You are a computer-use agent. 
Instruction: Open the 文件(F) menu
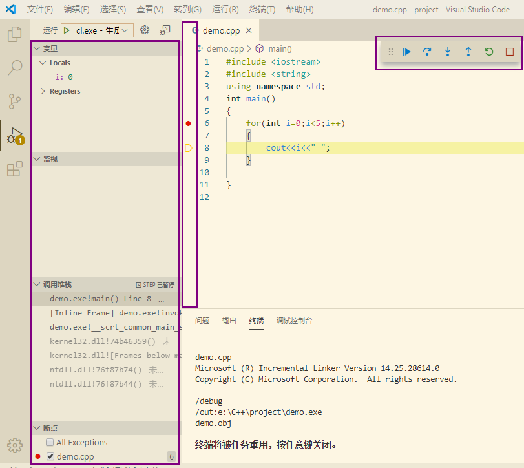40,9
